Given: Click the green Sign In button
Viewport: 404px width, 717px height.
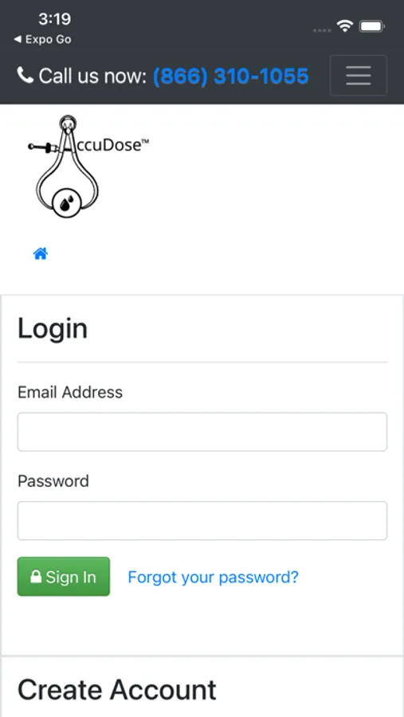Looking at the screenshot, I should (x=64, y=576).
